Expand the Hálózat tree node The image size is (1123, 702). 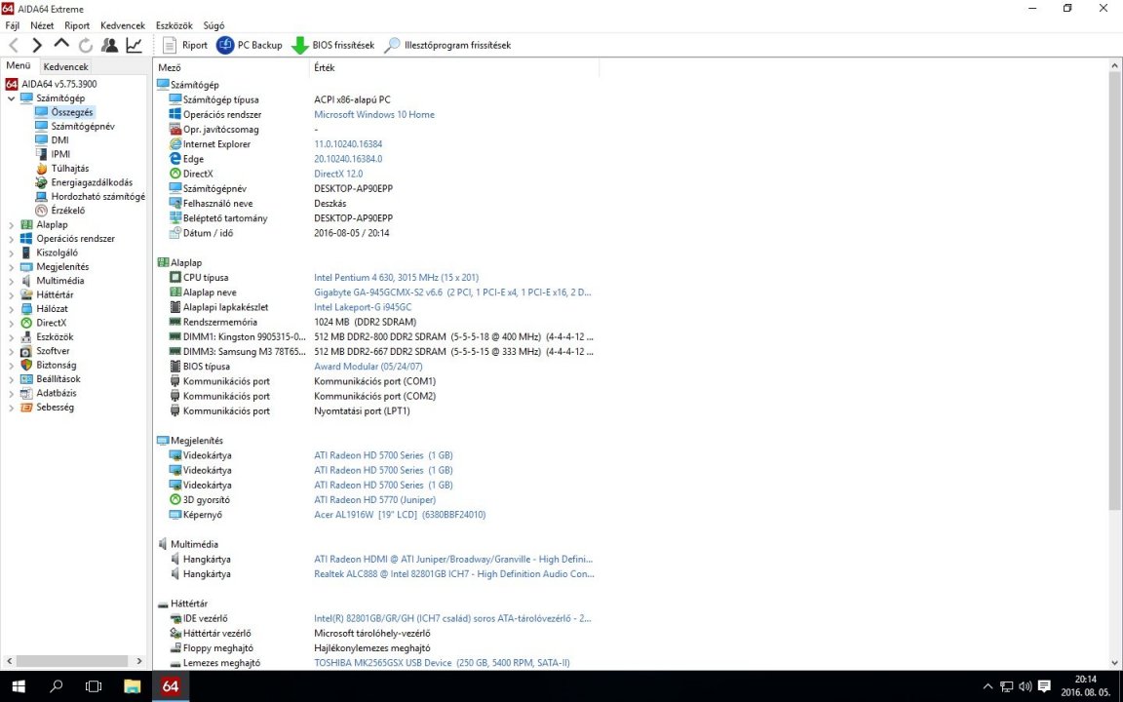click(x=11, y=309)
